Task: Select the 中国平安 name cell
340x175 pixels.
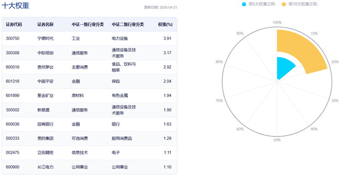Action: pos(45,81)
